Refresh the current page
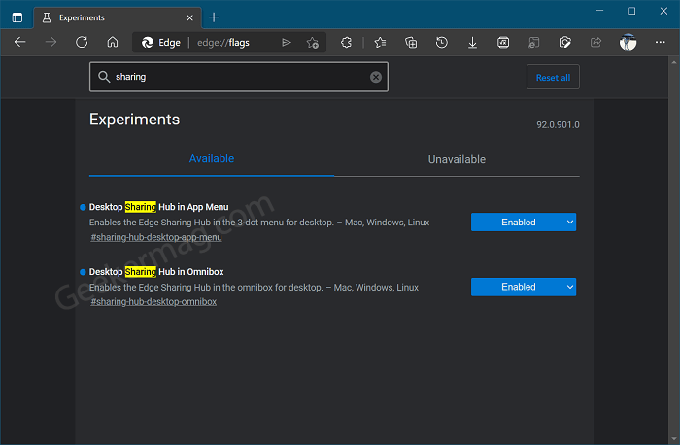 pos(82,42)
